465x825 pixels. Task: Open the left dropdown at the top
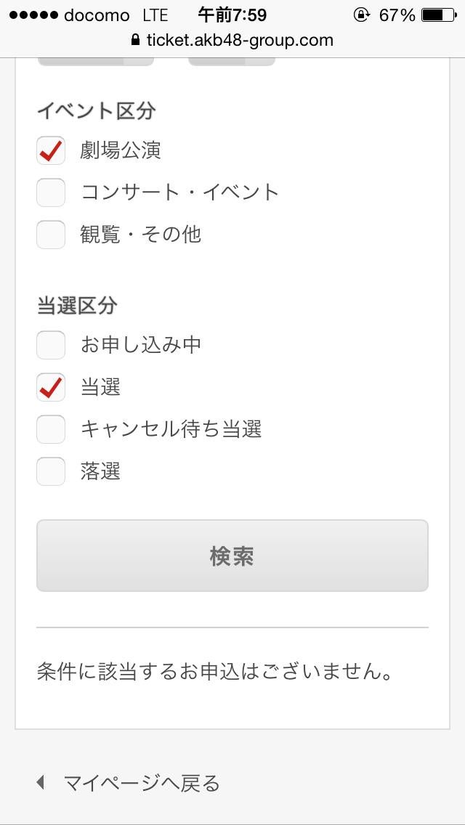pos(95,61)
